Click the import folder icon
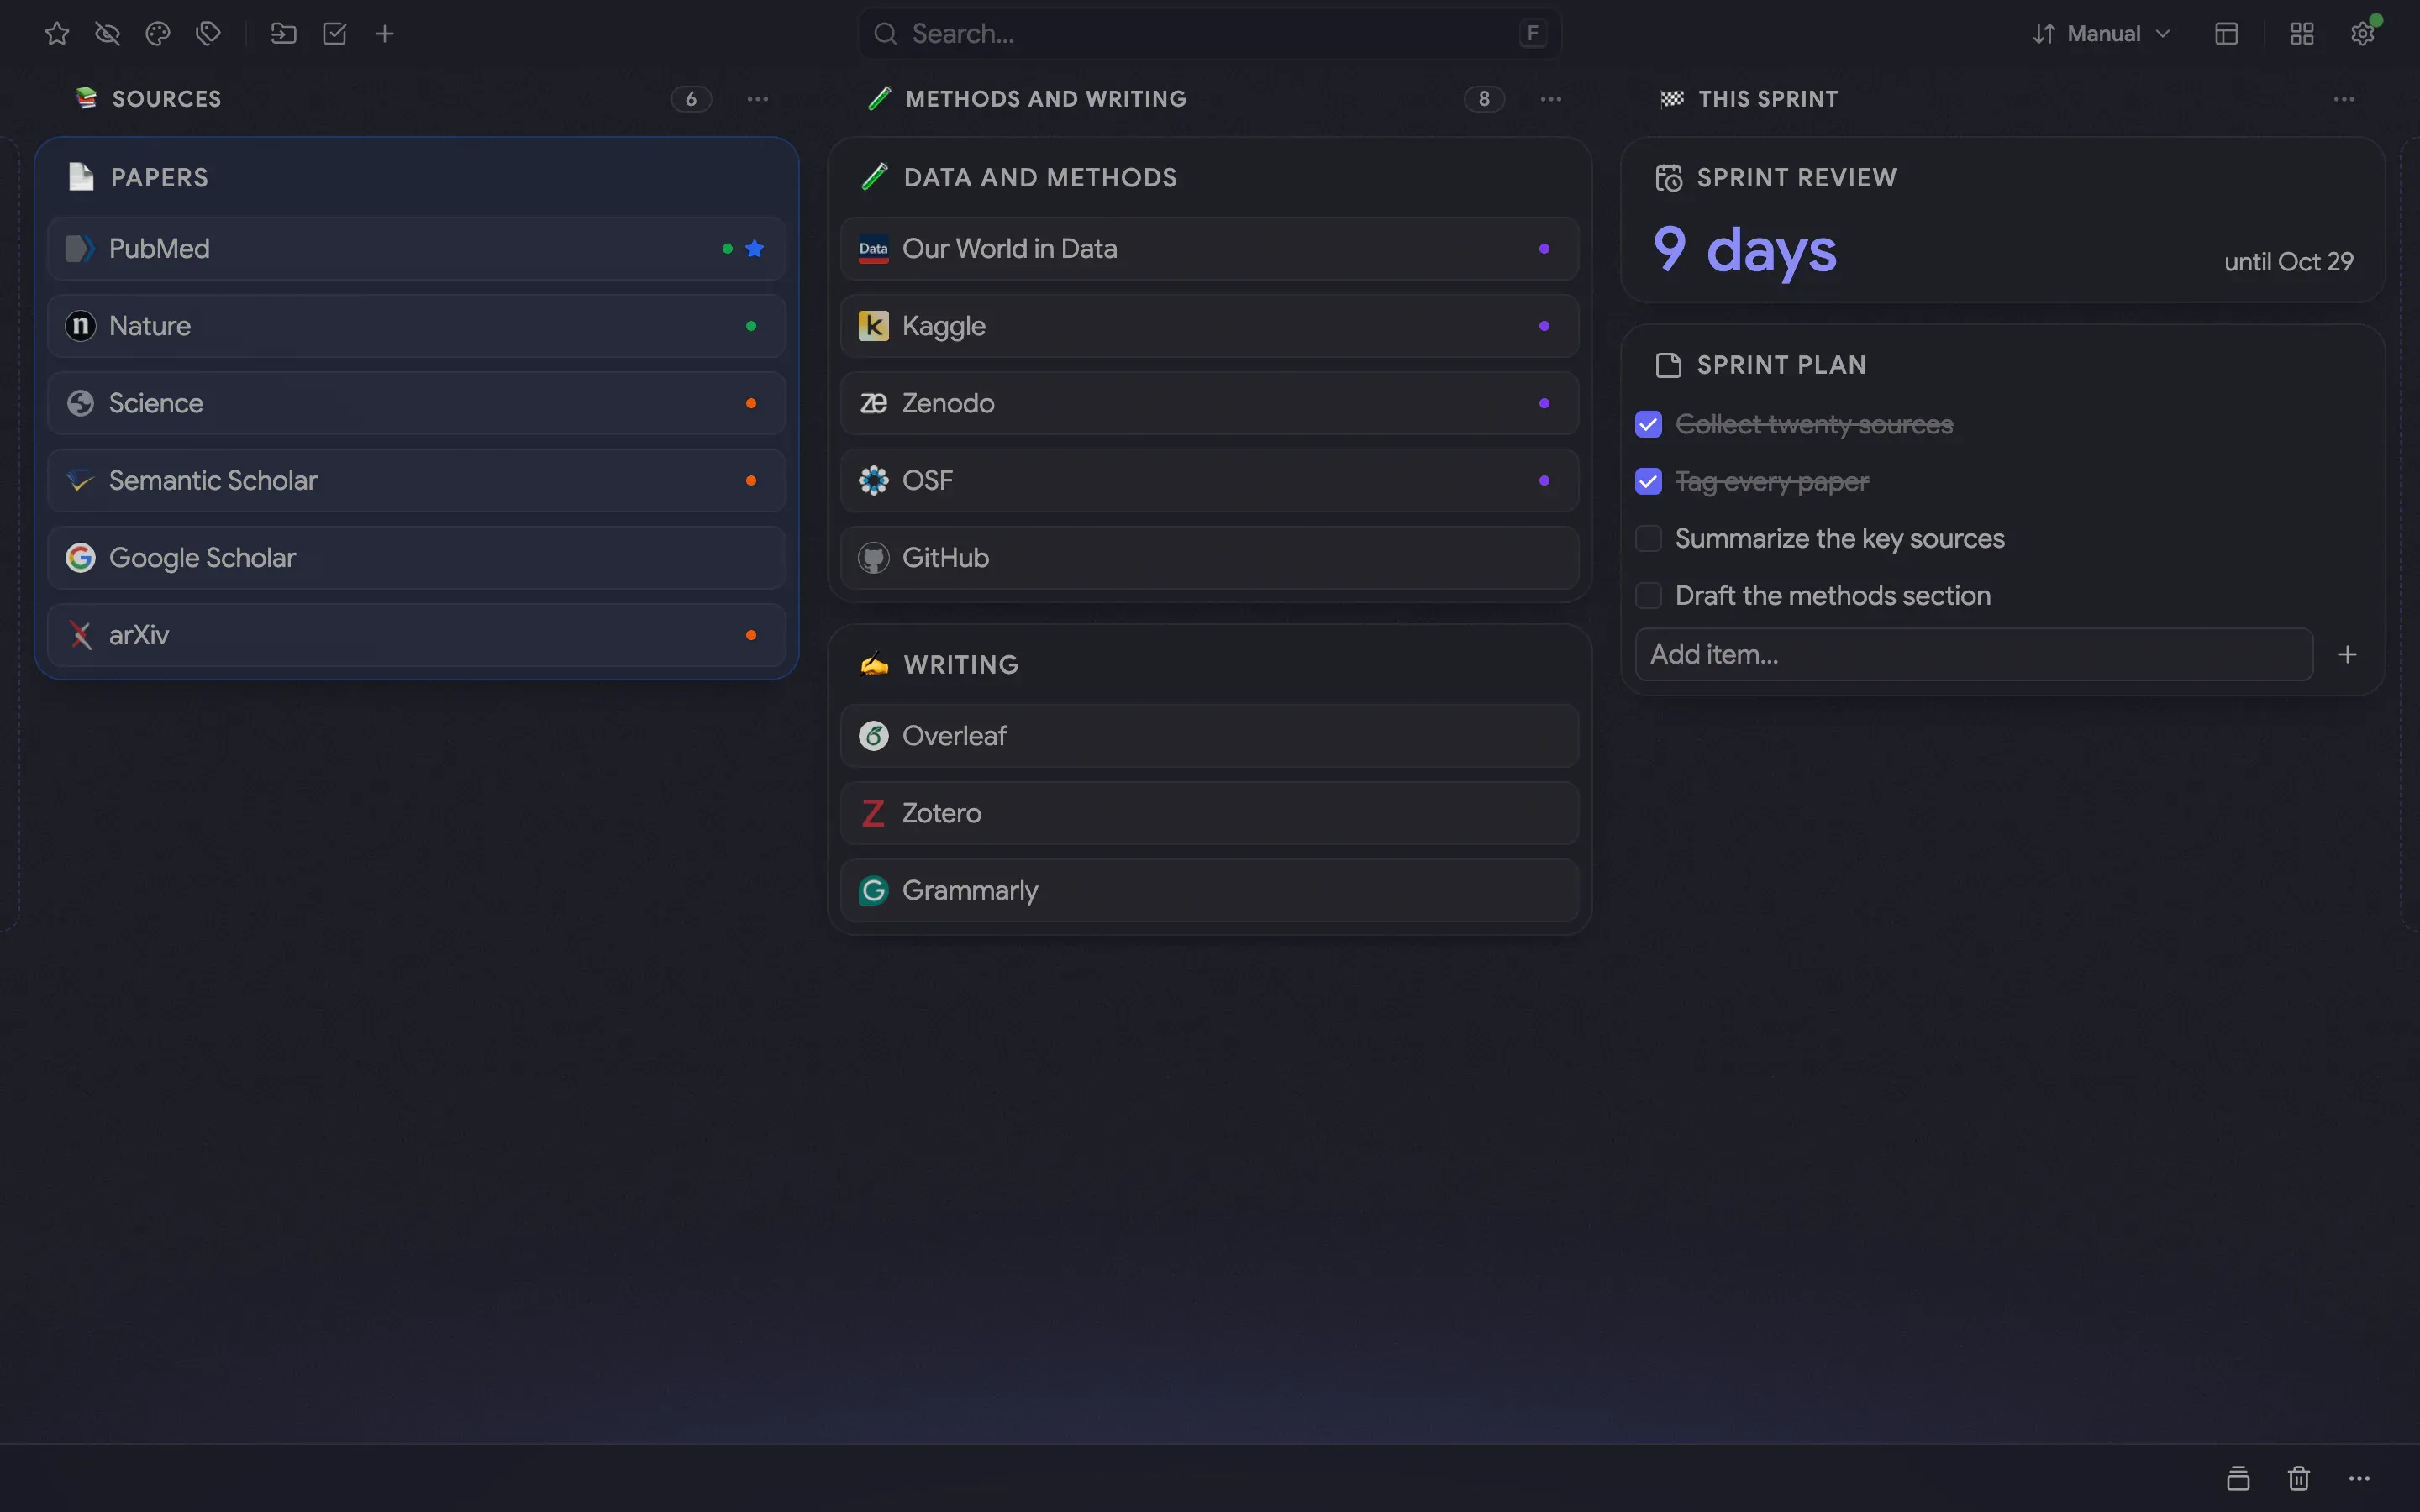This screenshot has width=2420, height=1512. [x=284, y=34]
